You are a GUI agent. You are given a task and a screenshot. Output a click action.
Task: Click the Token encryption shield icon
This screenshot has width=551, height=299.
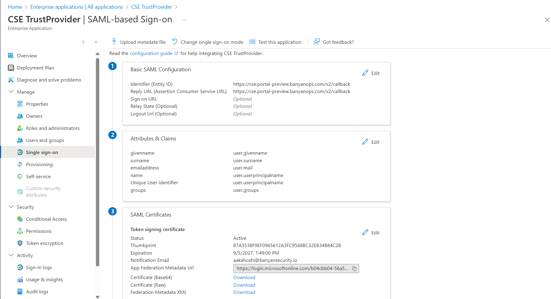[20, 243]
